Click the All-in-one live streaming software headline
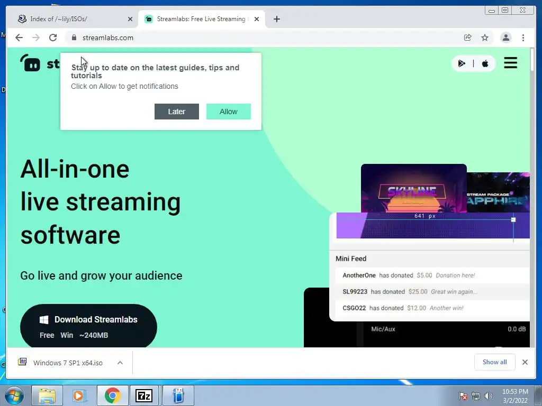Viewport: 542px width, 406px height. pos(101,202)
